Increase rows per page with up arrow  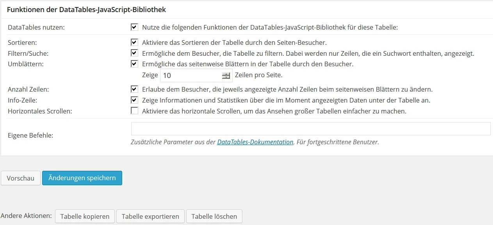click(x=226, y=74)
